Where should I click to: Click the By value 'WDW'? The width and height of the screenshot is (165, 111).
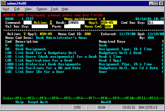click(150, 38)
